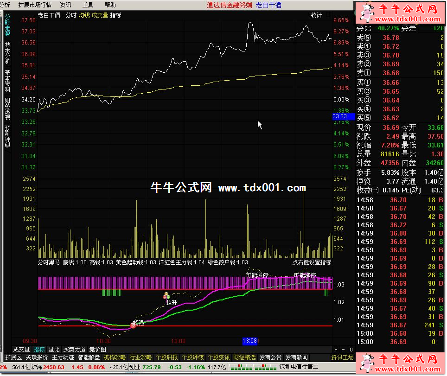Select the 买卖力道 tab
Image resolution: width=447 pixels, height=376 pixels.
click(x=74, y=349)
